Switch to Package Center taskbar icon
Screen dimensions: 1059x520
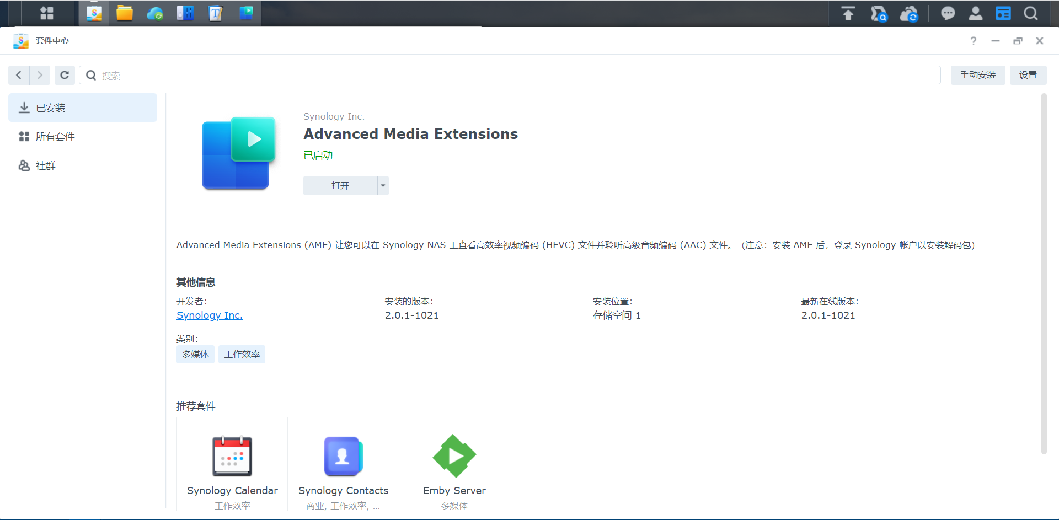[94, 13]
